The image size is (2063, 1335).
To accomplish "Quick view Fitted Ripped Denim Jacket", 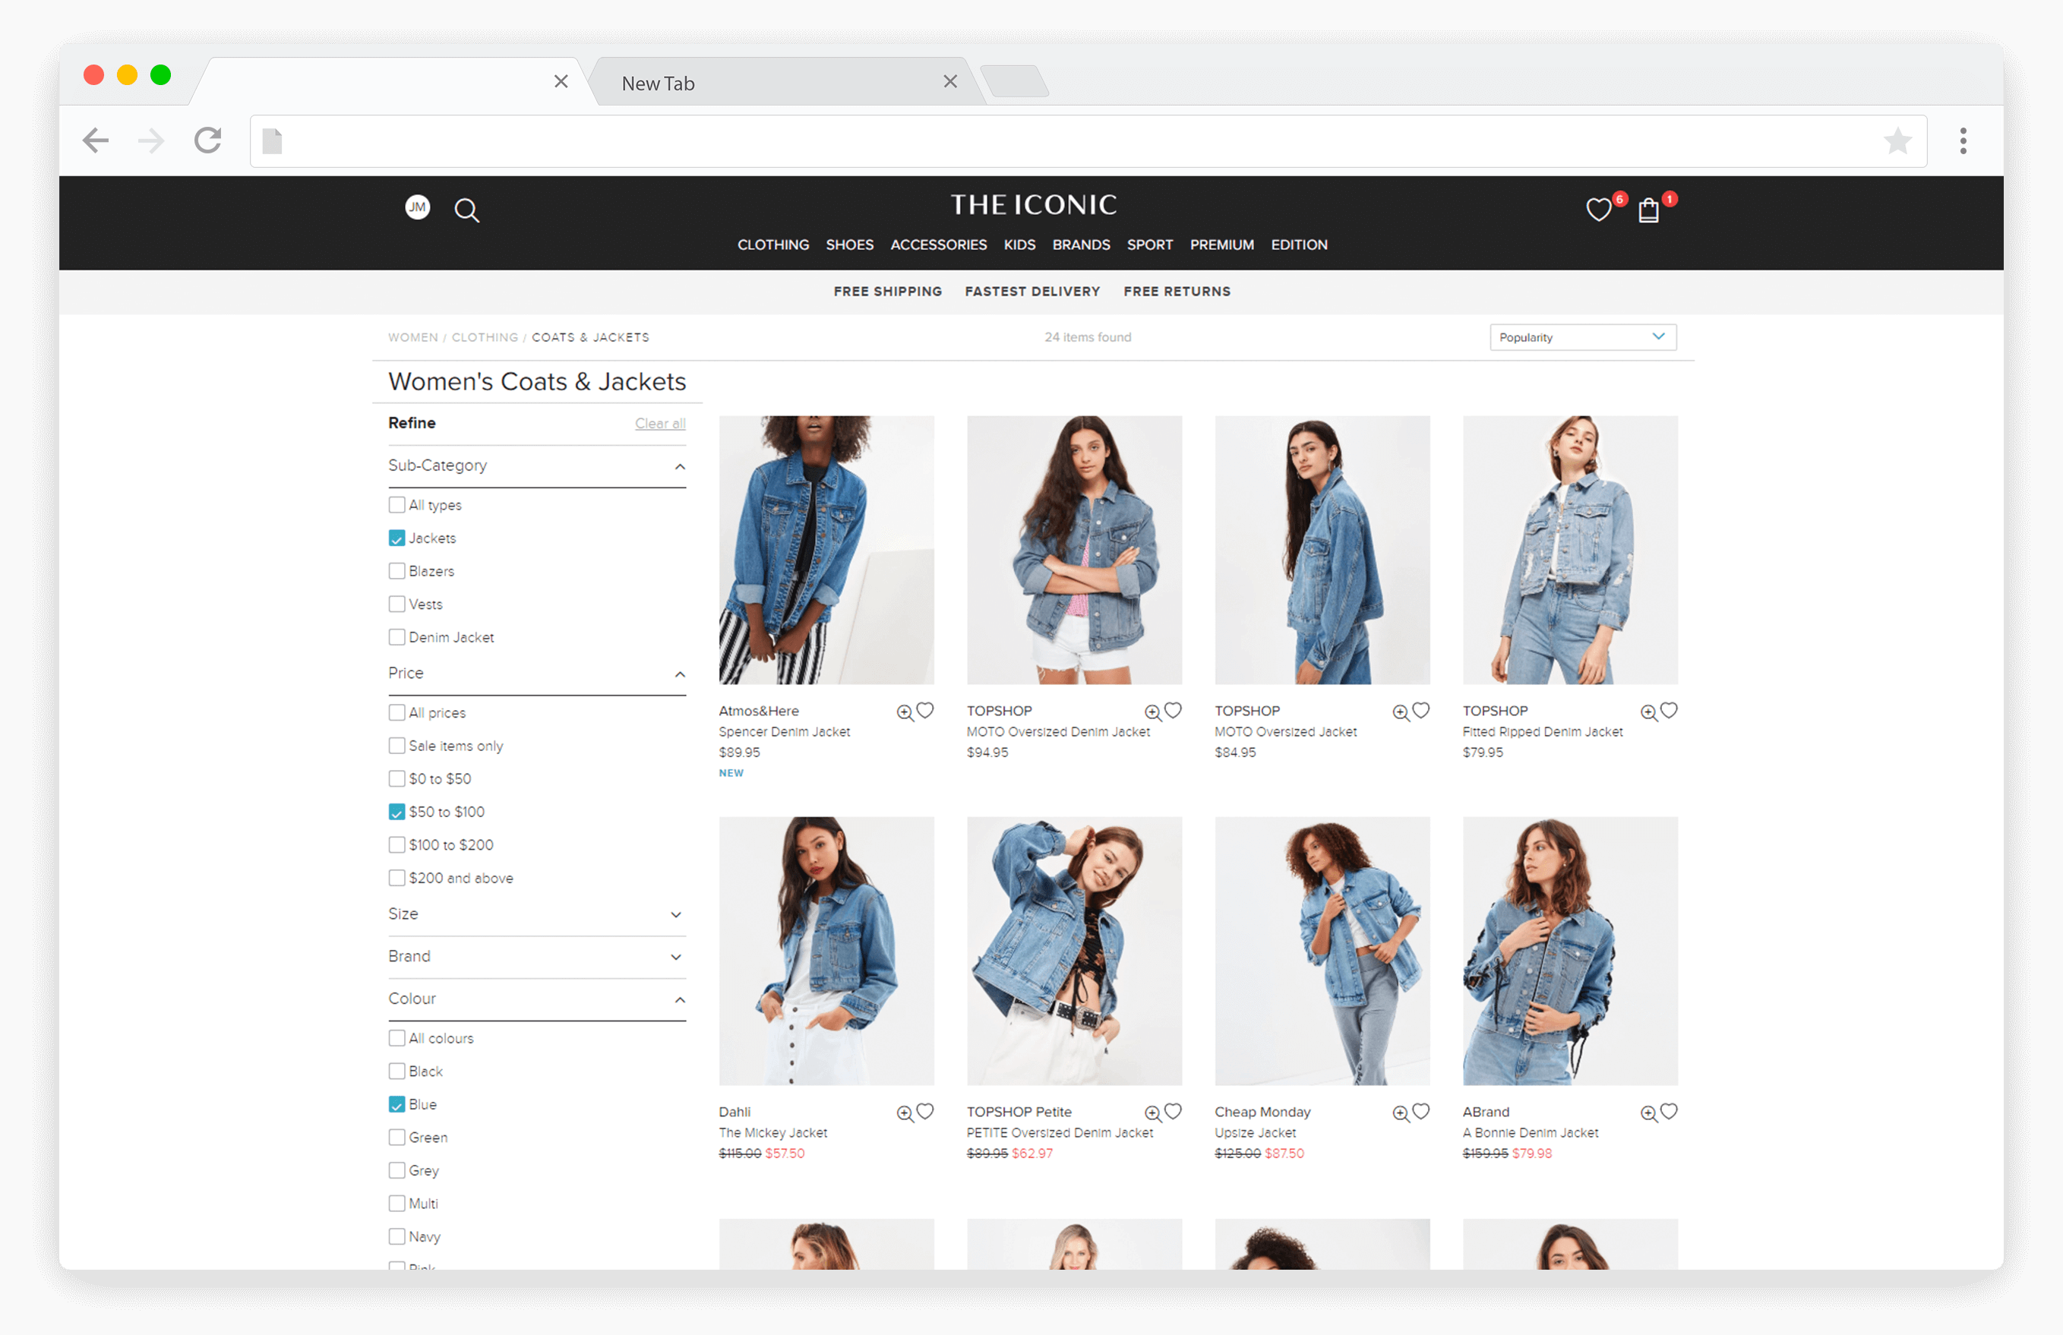I will tap(1649, 712).
